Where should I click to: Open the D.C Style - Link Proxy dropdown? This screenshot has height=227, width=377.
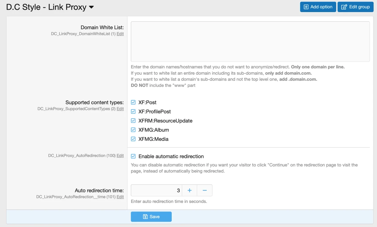point(91,7)
